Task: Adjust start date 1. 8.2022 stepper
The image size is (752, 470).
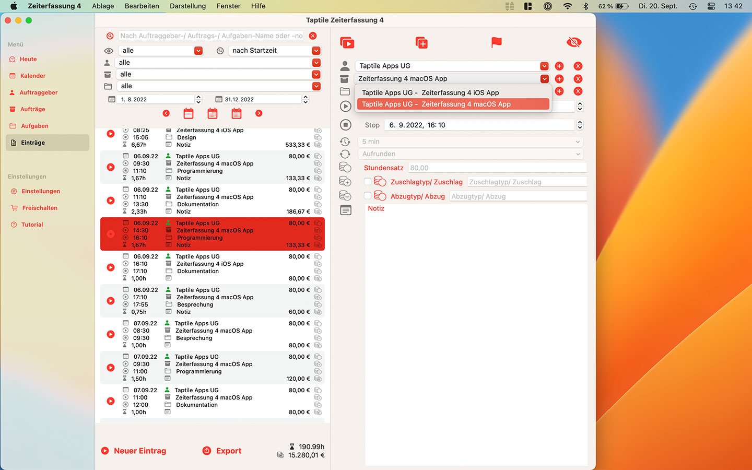Action: [x=198, y=99]
